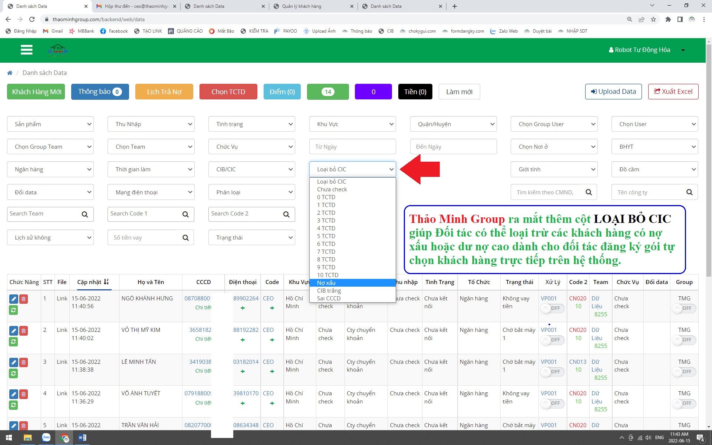The width and height of the screenshot is (712, 445).
Task: Open the Ngân hàng dropdown
Action: (x=50, y=169)
